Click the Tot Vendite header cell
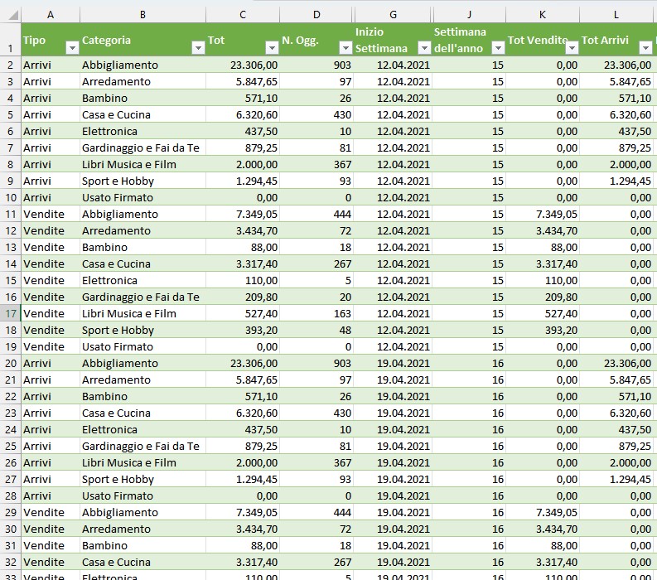 click(543, 40)
